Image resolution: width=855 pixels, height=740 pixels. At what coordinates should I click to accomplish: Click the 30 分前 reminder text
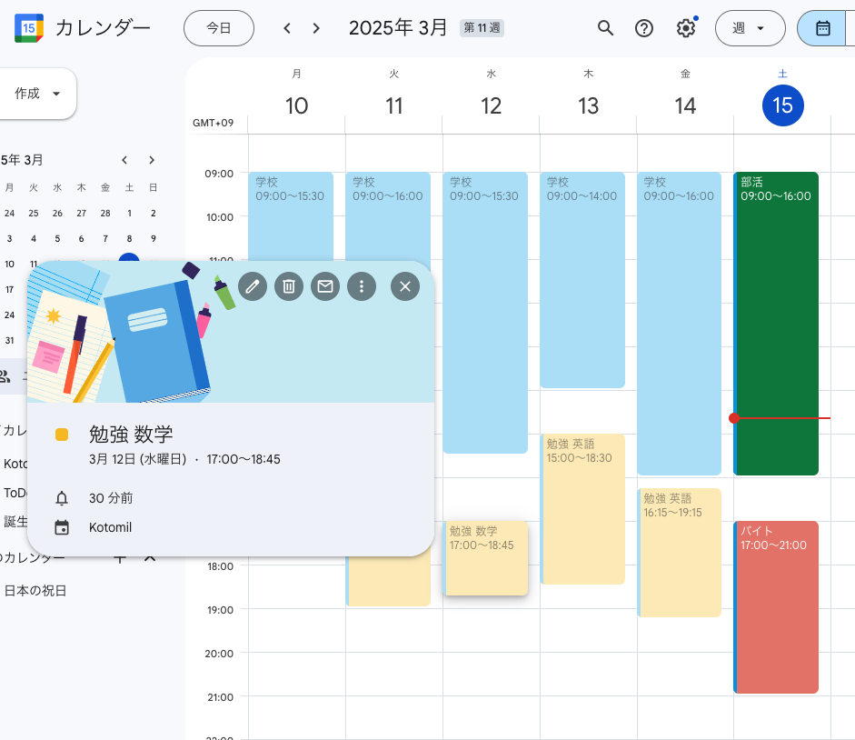pos(111,498)
